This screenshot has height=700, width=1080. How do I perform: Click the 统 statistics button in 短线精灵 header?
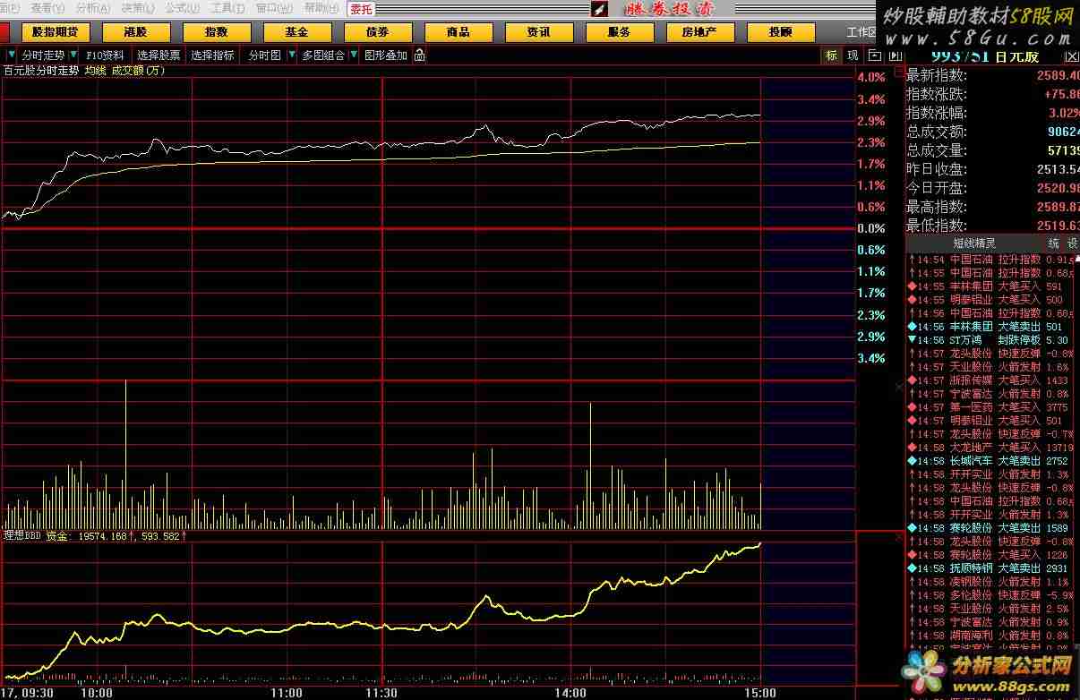[x=1054, y=243]
